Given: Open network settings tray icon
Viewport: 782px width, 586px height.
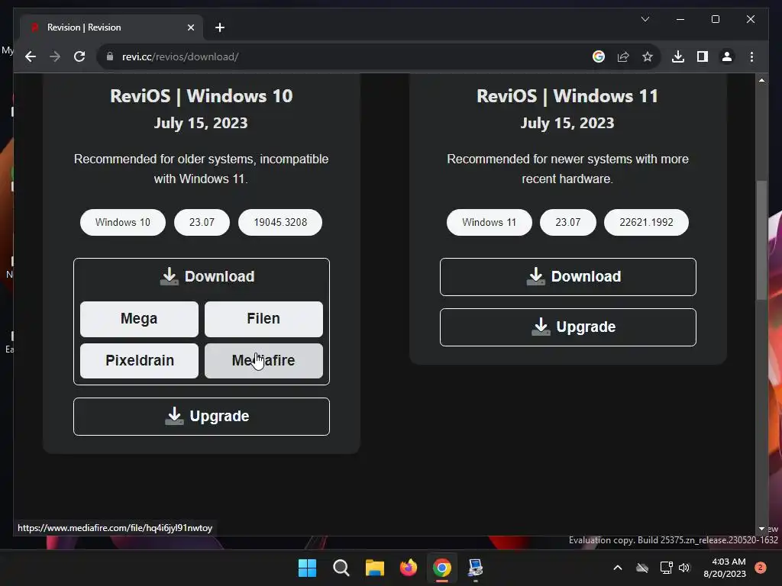Looking at the screenshot, I should [666, 568].
